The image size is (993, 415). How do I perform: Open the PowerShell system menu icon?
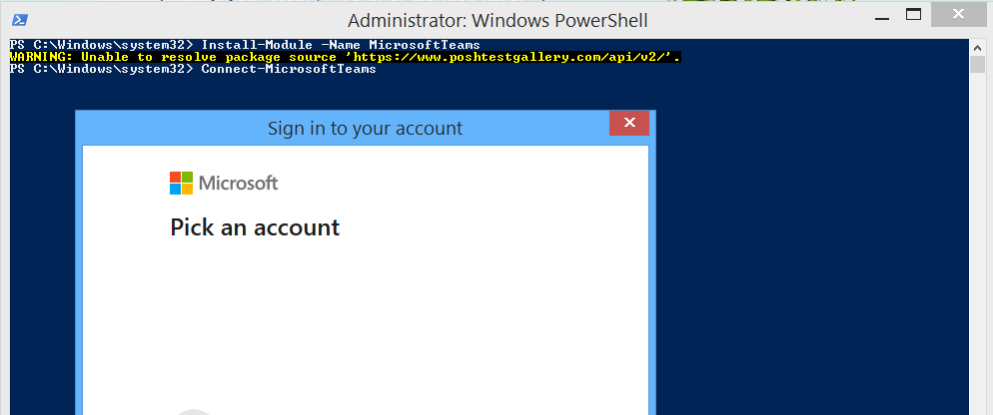19,20
